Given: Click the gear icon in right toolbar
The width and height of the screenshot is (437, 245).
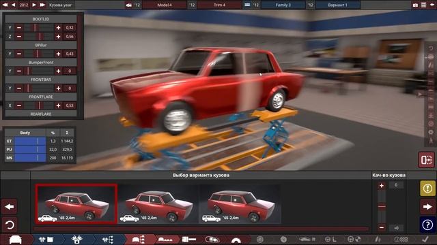Looking at the screenshot, I should pyautogui.click(x=431, y=132).
